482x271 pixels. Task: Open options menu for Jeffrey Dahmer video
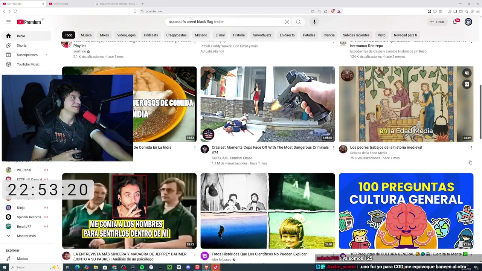point(195,255)
